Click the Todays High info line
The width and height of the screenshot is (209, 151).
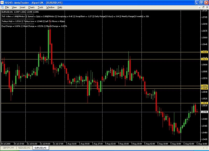[x=33, y=21]
